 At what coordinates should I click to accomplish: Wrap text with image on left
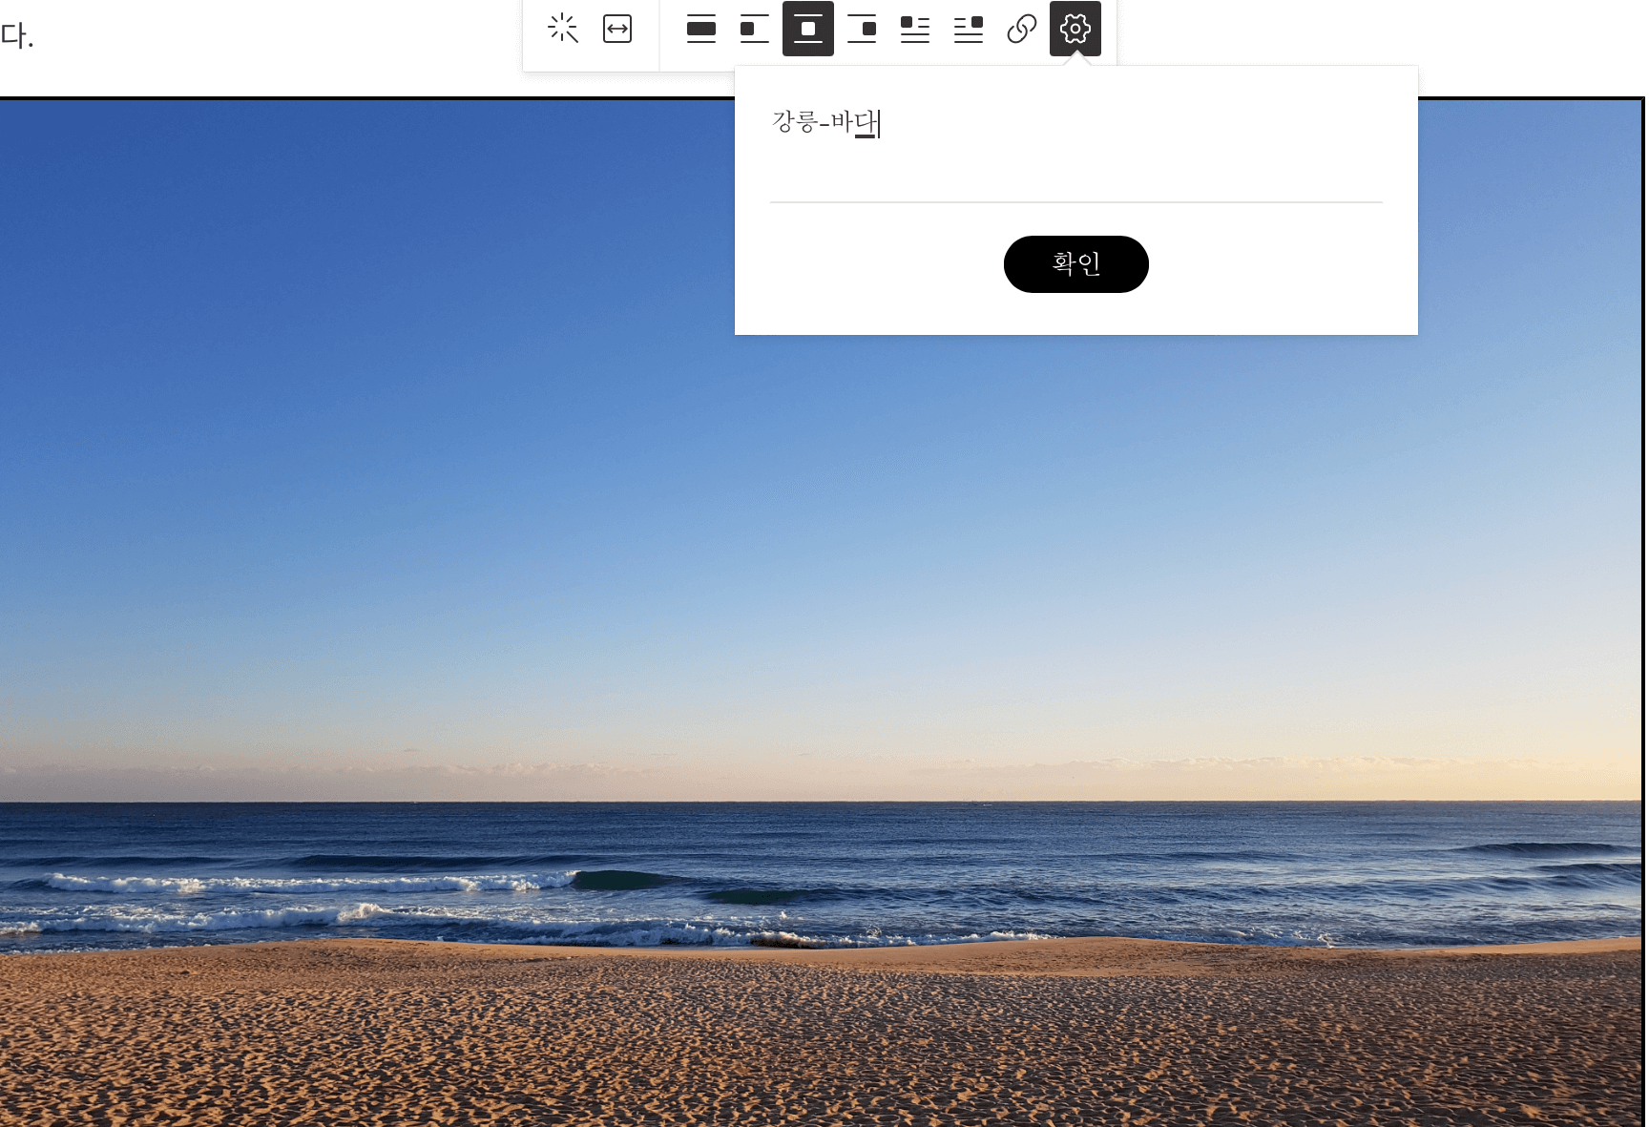(915, 29)
